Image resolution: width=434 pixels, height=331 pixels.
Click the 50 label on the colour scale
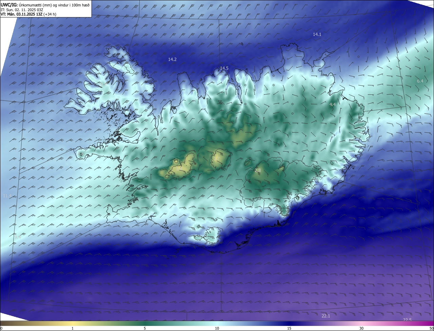coord(431,328)
